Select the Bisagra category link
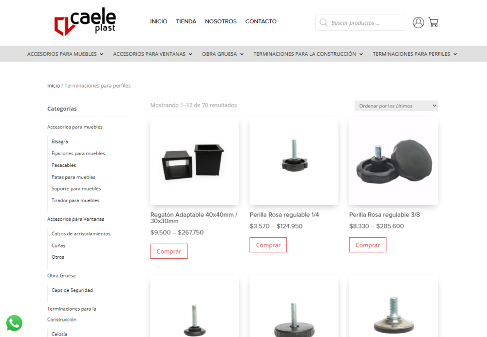 59,142
